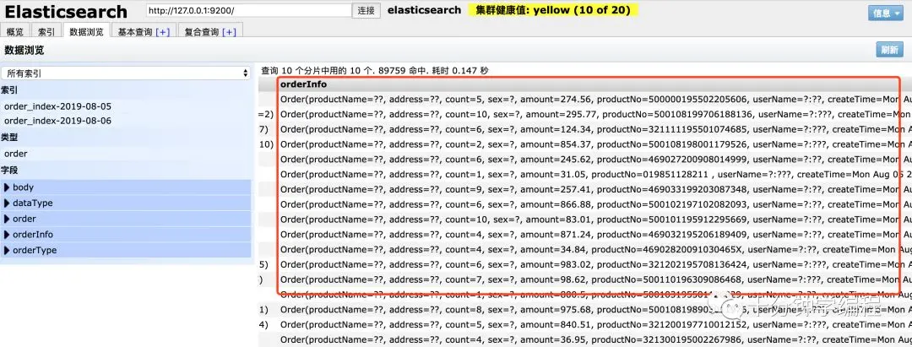Image resolution: width=912 pixels, height=347 pixels.
Task: Edit the cluster URL address field
Action: (x=248, y=10)
